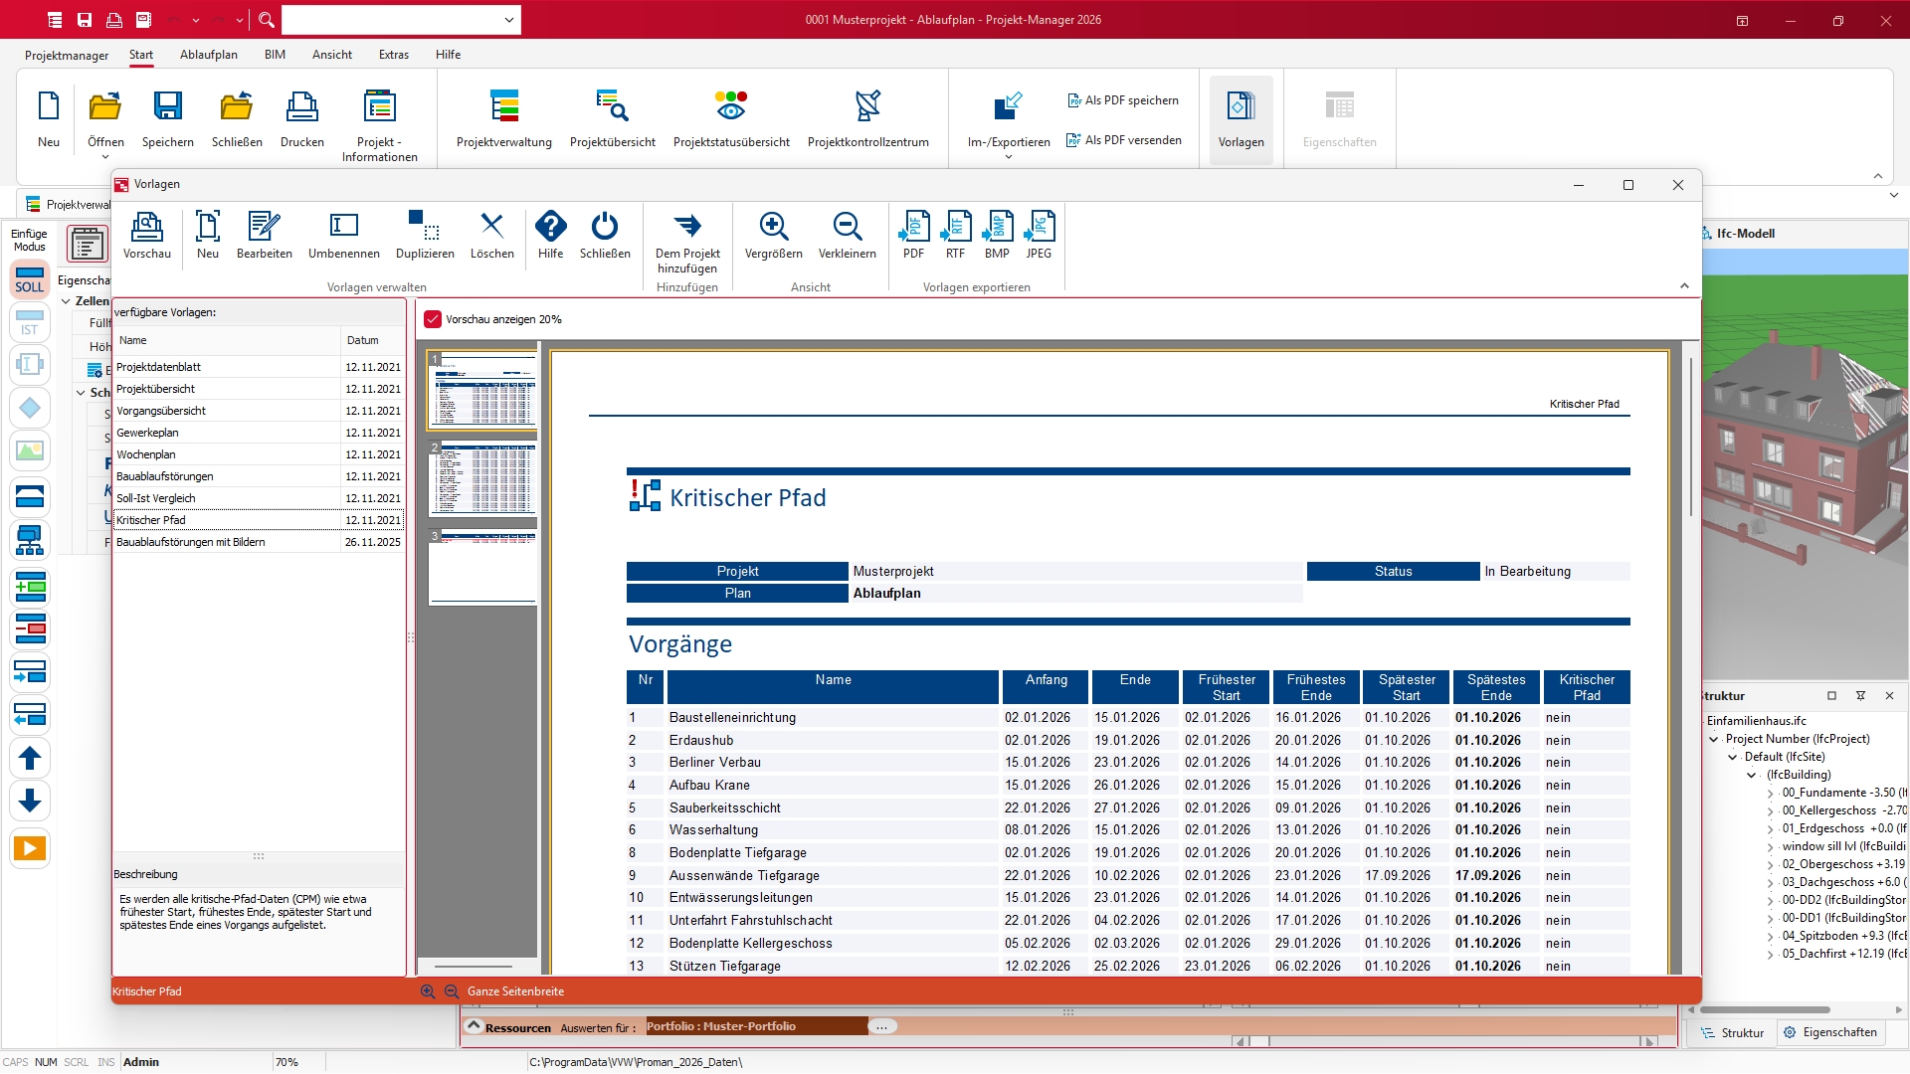
Task: Open the BIM ribbon tab
Action: click(275, 55)
